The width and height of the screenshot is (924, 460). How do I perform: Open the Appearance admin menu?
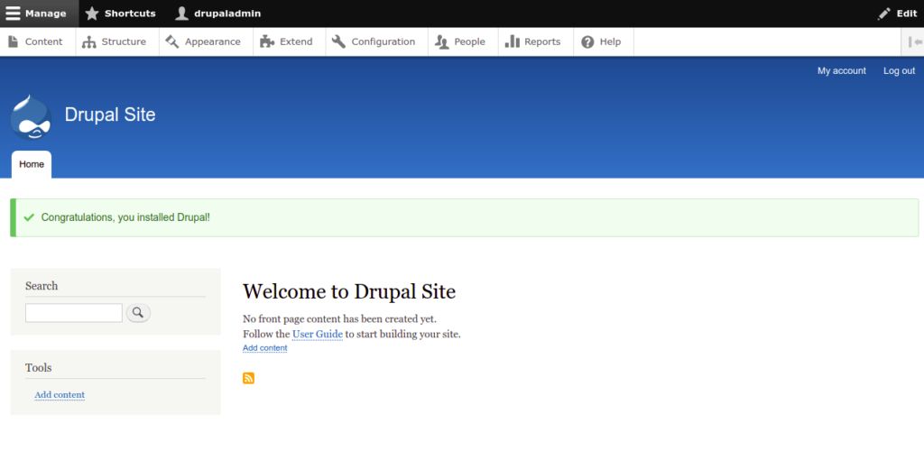pos(207,41)
